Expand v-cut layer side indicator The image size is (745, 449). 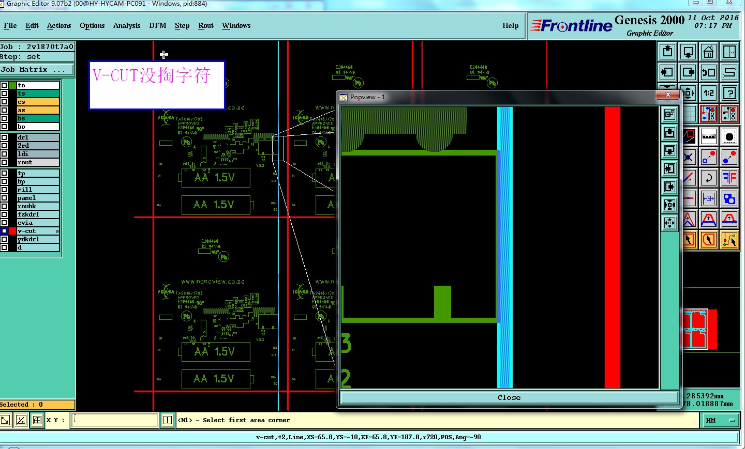tap(57, 231)
